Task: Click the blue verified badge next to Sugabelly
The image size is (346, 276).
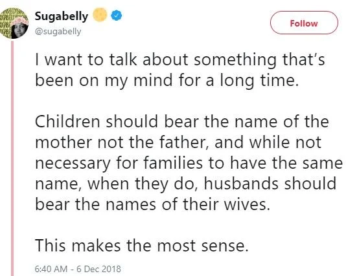Action: tap(116, 16)
